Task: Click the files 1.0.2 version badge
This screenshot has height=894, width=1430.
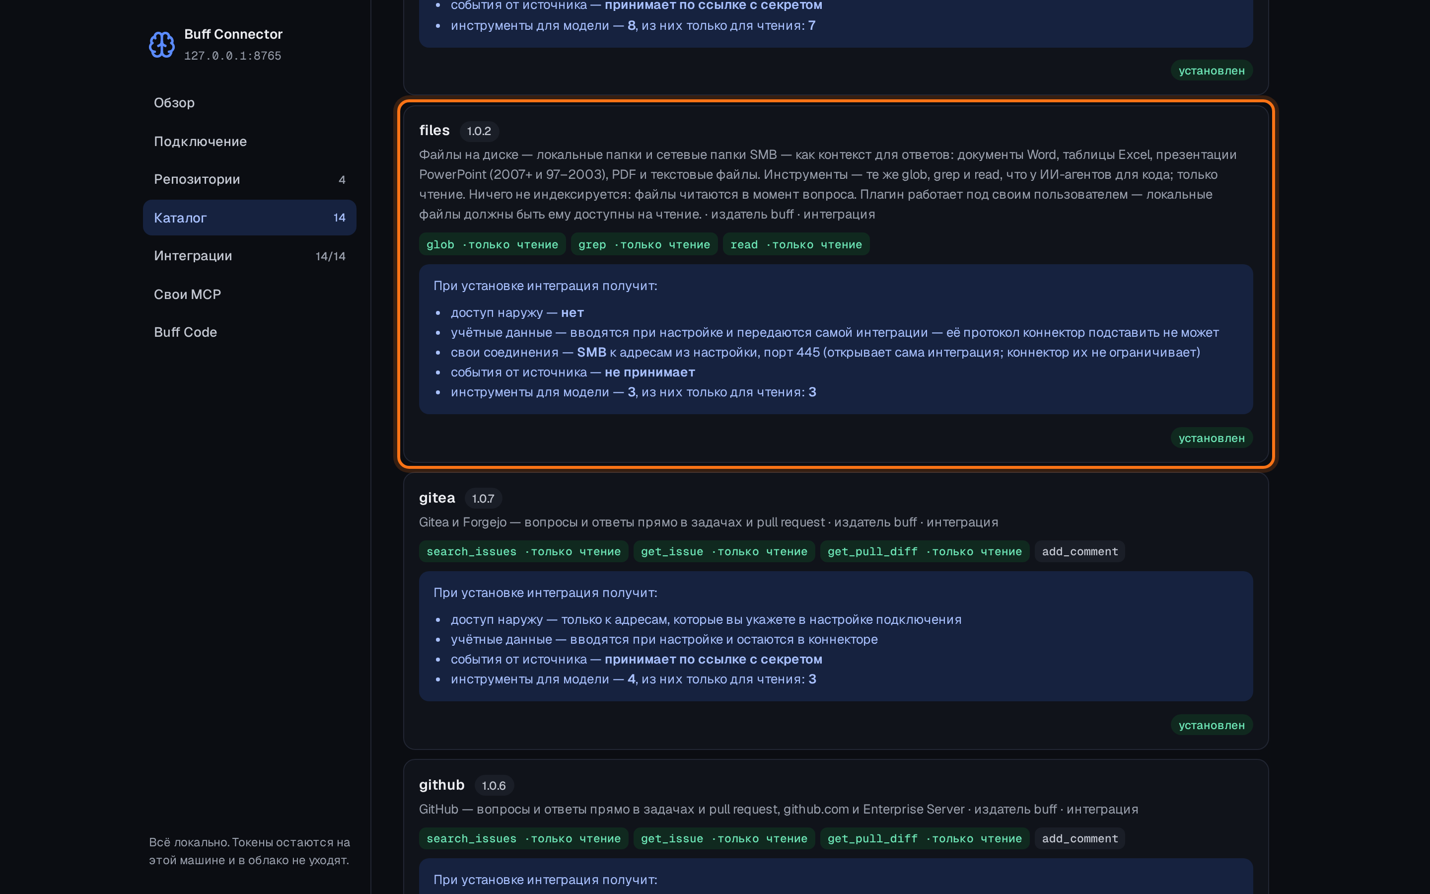Action: tap(479, 131)
